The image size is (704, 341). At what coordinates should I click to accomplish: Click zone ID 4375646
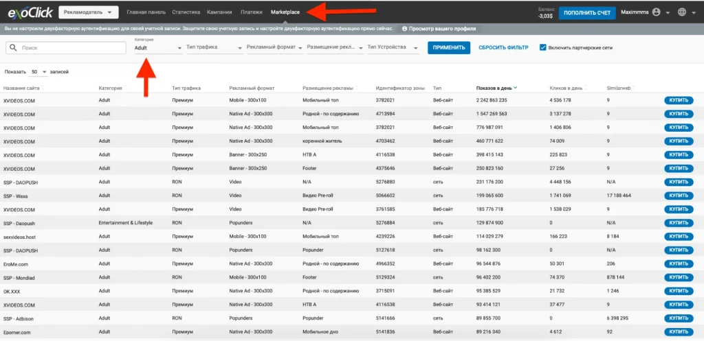(x=385, y=169)
